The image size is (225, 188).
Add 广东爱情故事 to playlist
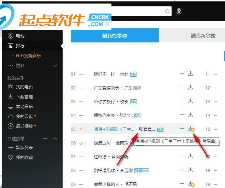click(x=182, y=87)
